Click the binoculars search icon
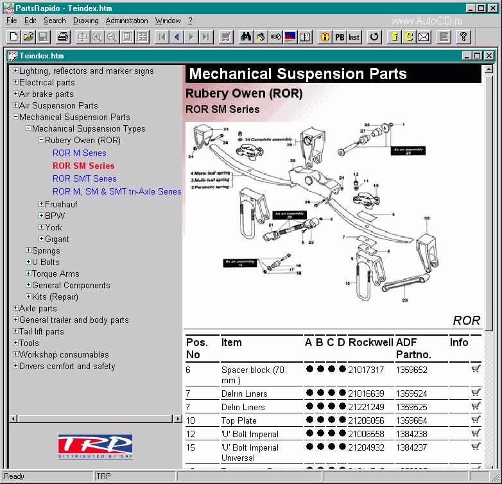 coord(246,37)
